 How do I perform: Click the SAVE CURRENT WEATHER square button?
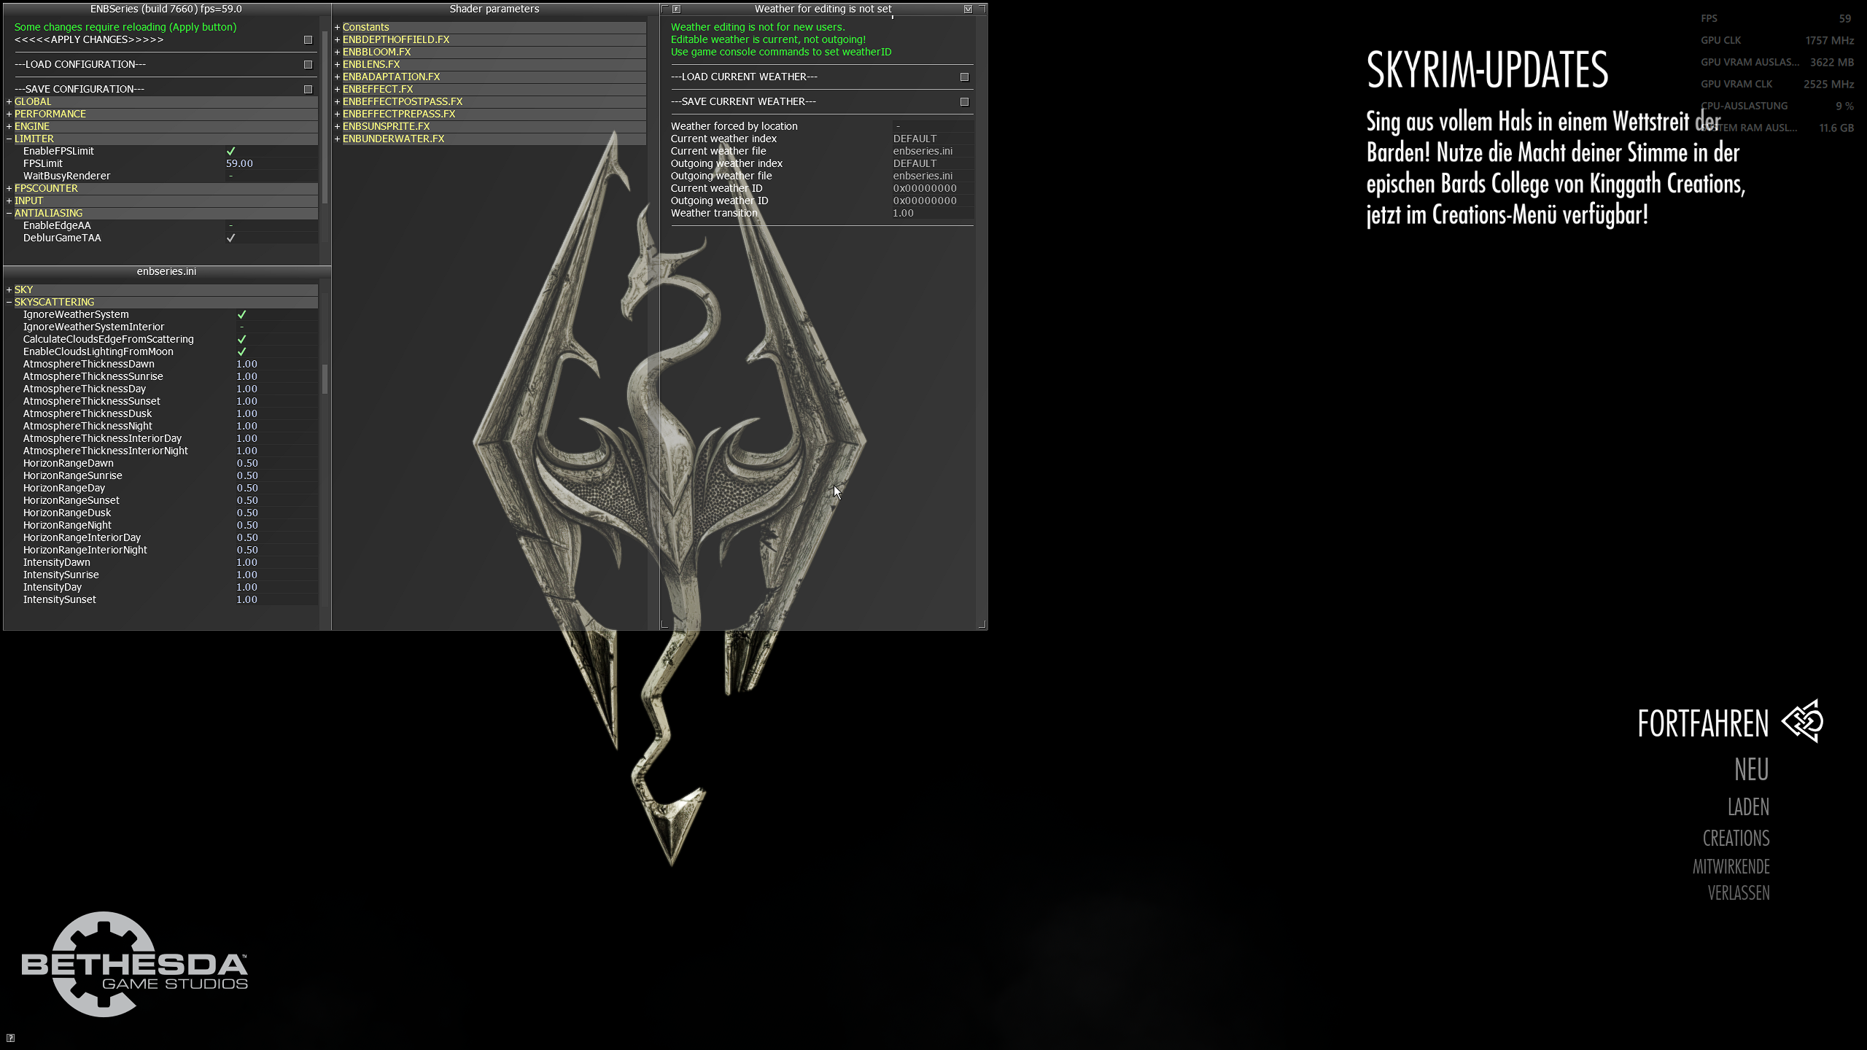pyautogui.click(x=964, y=102)
